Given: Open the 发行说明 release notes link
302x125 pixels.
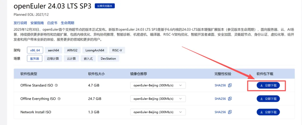Looking at the screenshot, I should 20,23.
